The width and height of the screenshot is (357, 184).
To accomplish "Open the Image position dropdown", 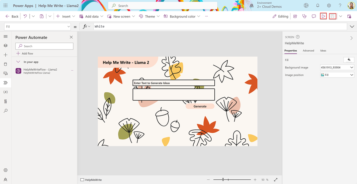I will click(337, 75).
